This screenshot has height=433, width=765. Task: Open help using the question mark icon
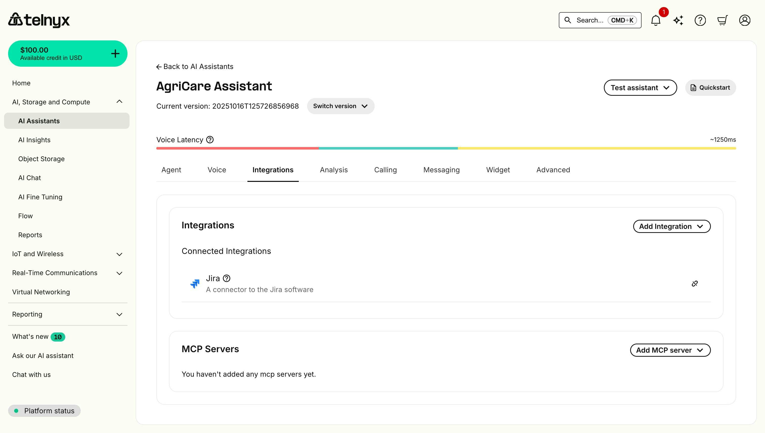pos(700,20)
